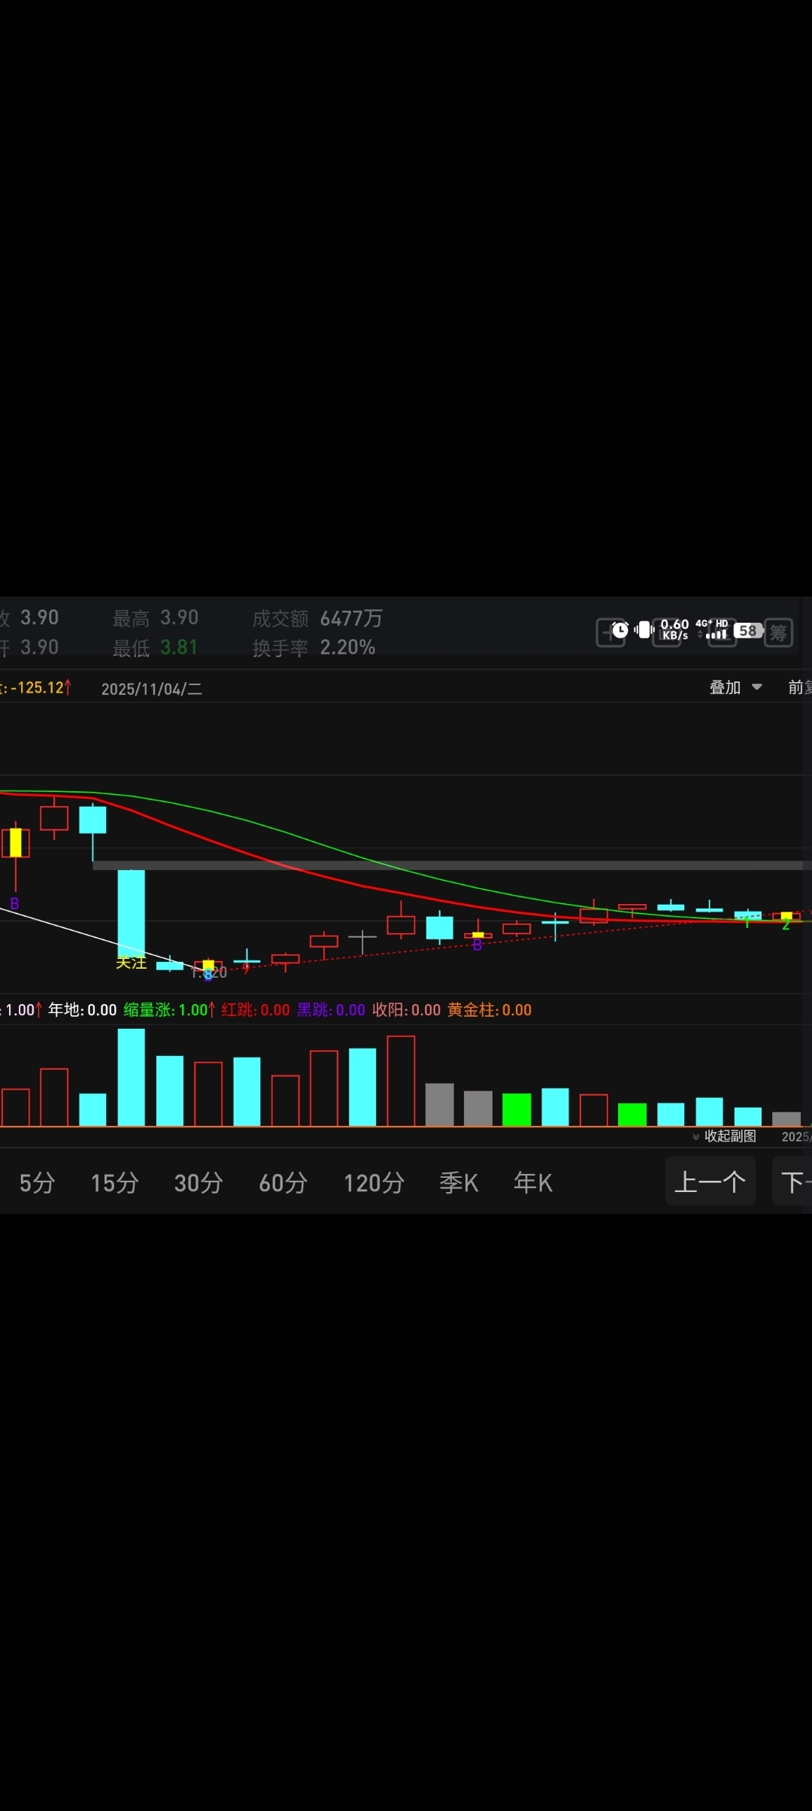The image size is (812, 1811).
Task: Tap the 红跳:0.00 indicator label
Action: coord(256,1010)
